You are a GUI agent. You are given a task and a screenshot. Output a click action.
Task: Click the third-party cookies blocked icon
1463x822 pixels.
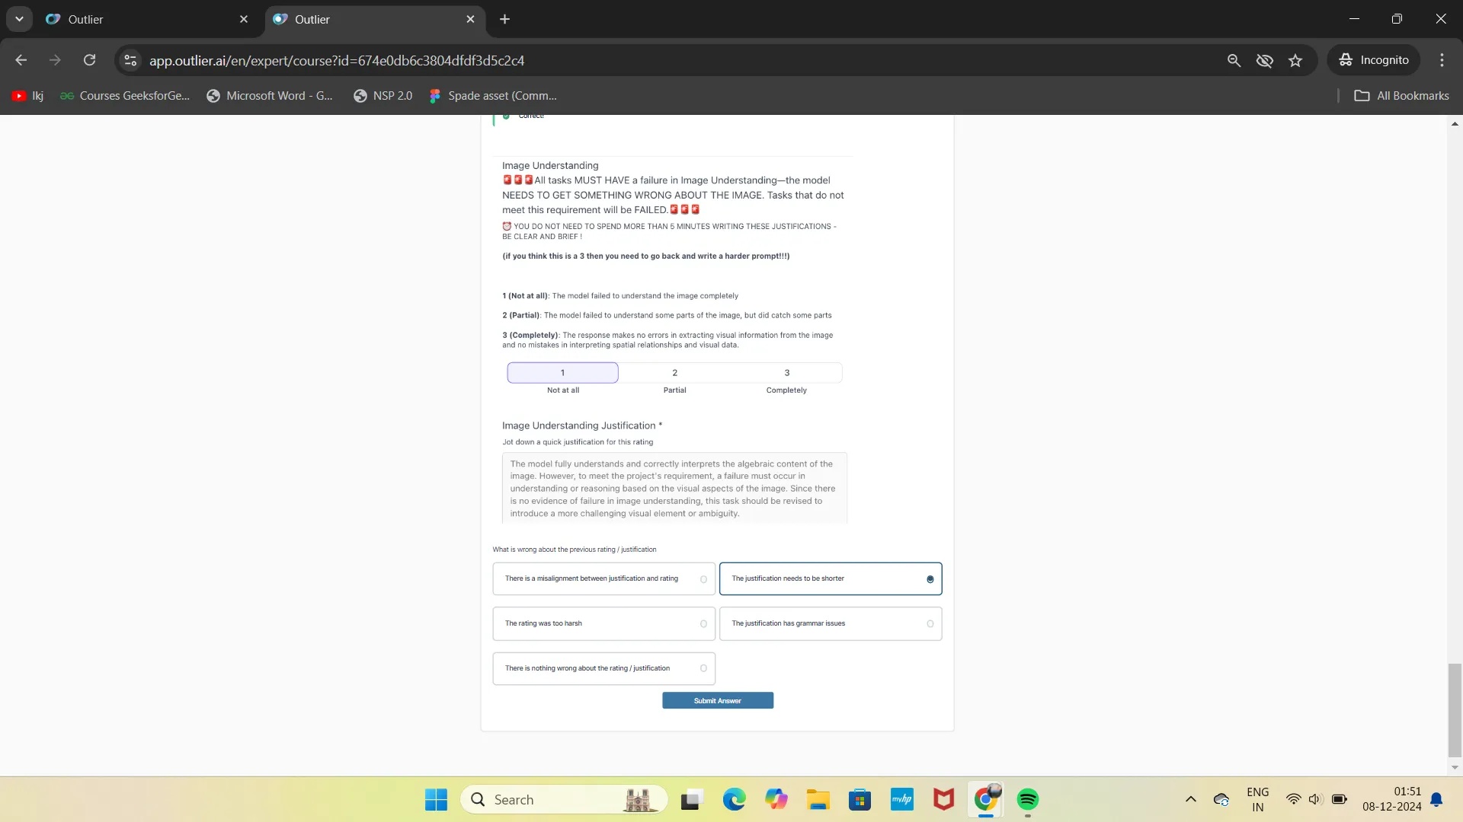1265,60
